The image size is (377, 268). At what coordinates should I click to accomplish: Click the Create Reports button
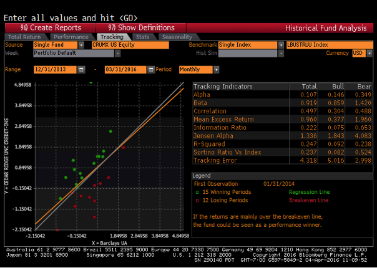click(x=51, y=27)
